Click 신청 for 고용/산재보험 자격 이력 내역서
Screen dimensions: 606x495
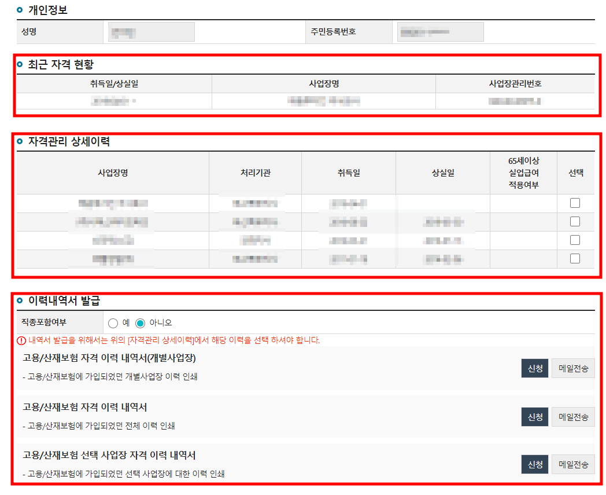click(534, 416)
